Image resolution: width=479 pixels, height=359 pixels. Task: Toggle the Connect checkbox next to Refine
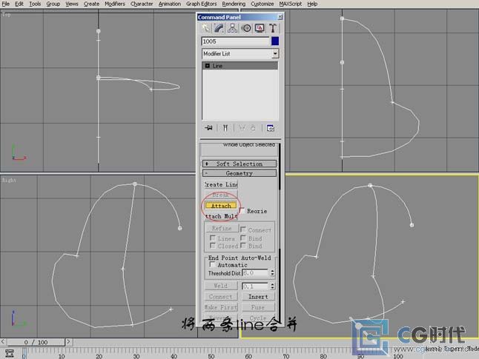click(243, 229)
